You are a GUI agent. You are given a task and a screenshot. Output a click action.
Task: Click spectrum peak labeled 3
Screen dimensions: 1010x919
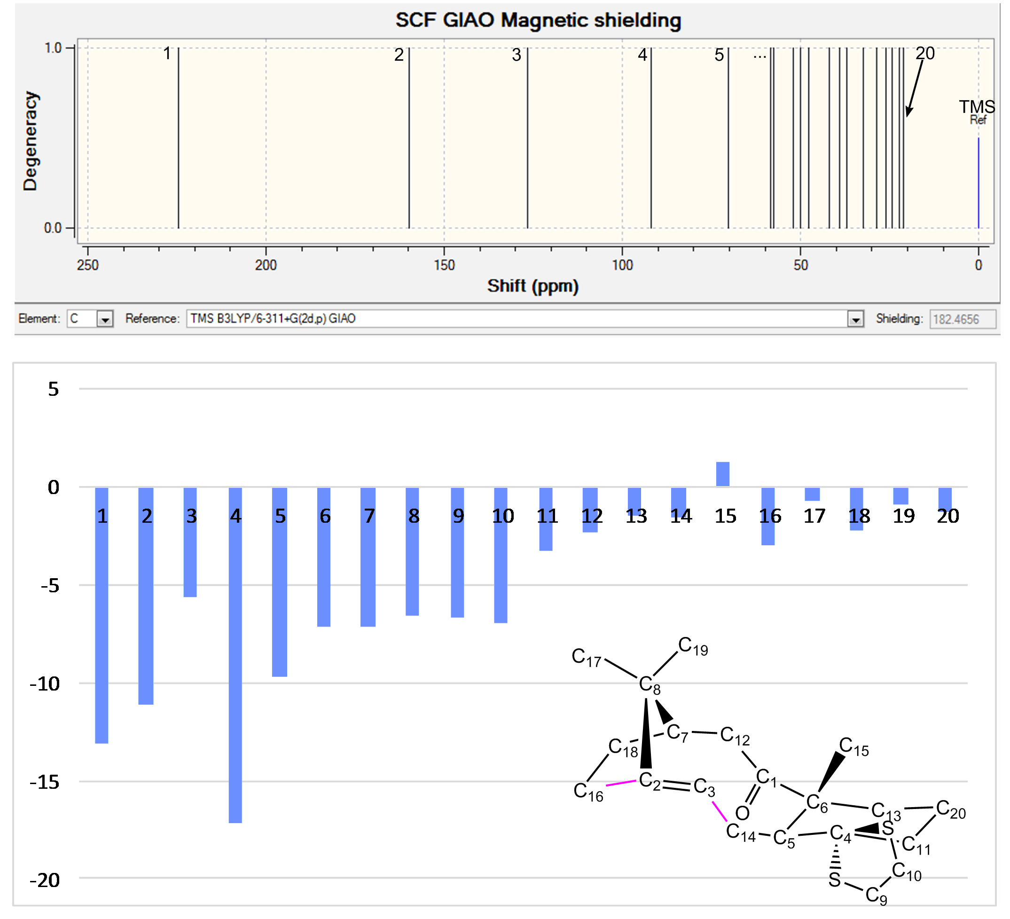[527, 138]
